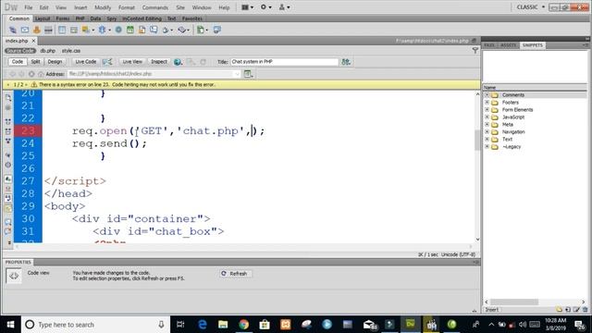This screenshot has width=592, height=333.
Task: Toggle Live View
Action: (x=132, y=62)
